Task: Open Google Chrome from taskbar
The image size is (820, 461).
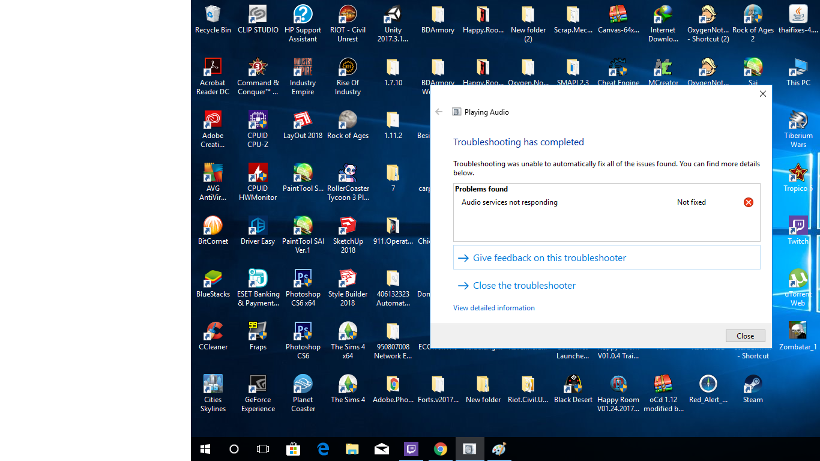Action: click(440, 449)
